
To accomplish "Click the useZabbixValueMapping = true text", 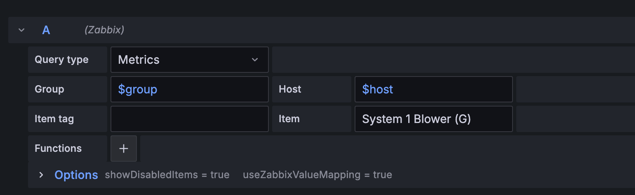I will point(317,175).
